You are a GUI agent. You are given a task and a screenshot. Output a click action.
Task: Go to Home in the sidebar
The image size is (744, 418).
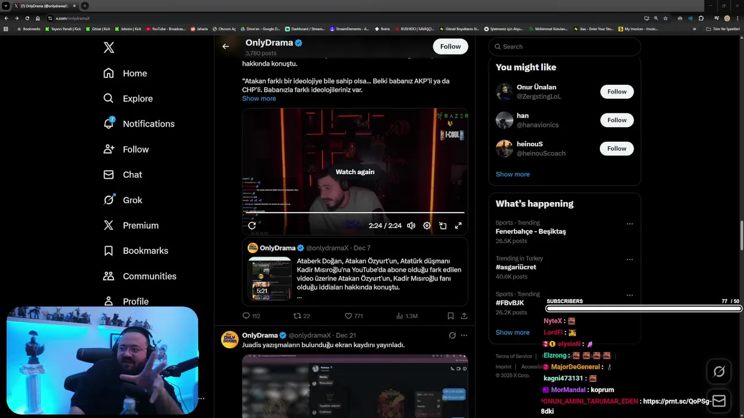pos(125,73)
